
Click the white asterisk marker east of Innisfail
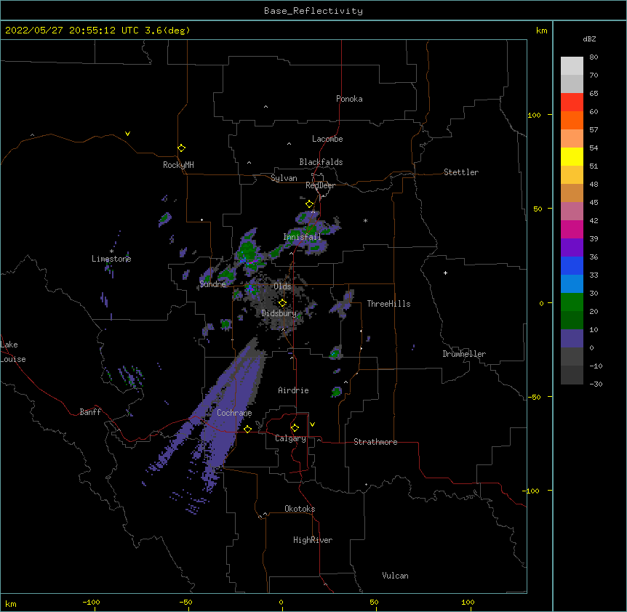365,220
